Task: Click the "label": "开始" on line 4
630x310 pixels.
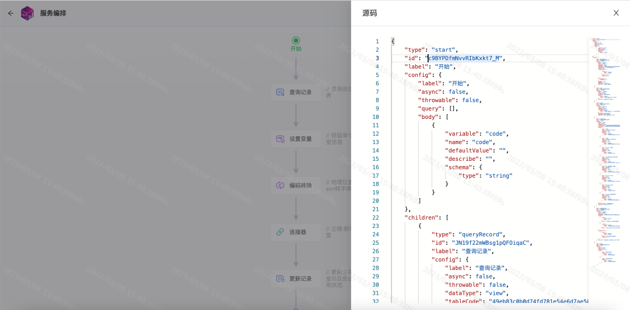Action: point(430,66)
